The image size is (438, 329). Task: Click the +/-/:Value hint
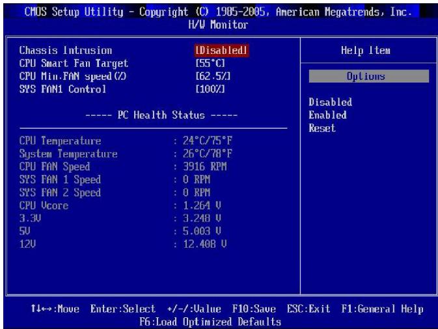[x=194, y=309]
